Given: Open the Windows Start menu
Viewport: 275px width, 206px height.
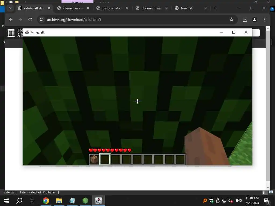Looking at the screenshot, I should click(x=6, y=201).
